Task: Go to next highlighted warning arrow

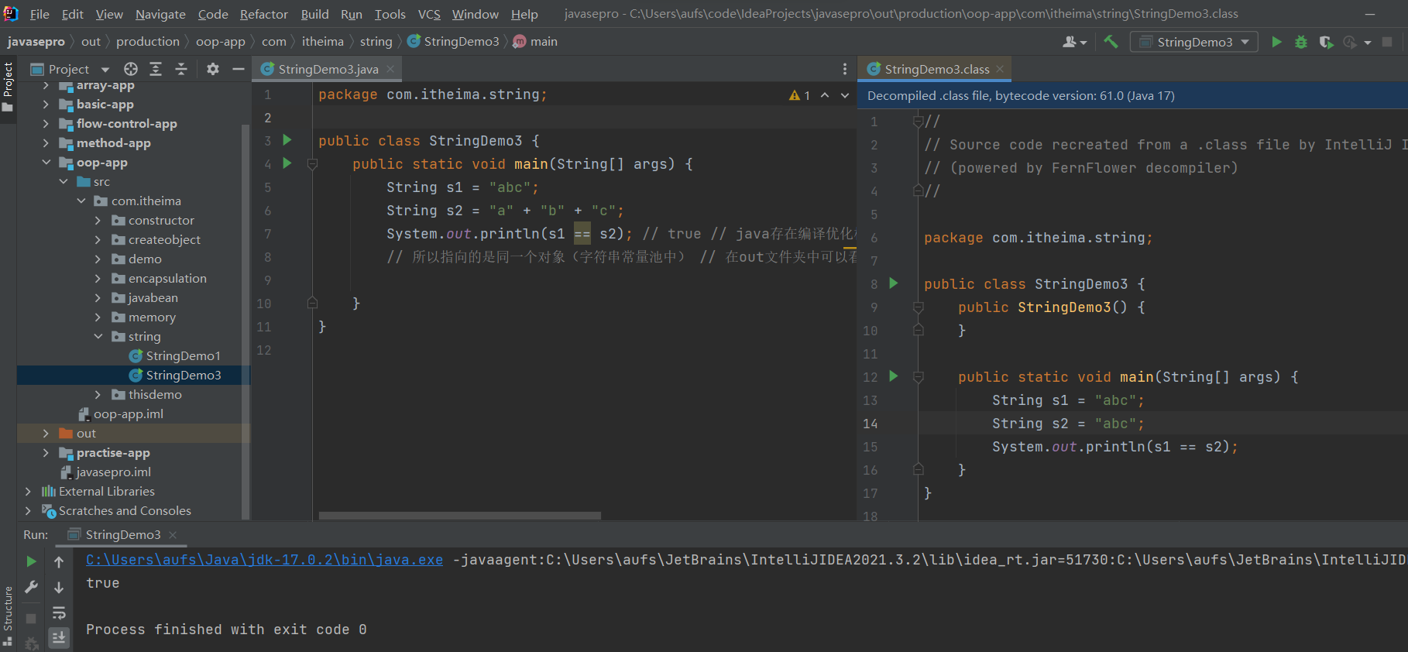Action: pyautogui.click(x=845, y=95)
